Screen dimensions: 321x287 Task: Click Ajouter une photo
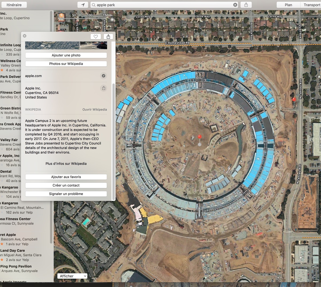coord(66,55)
